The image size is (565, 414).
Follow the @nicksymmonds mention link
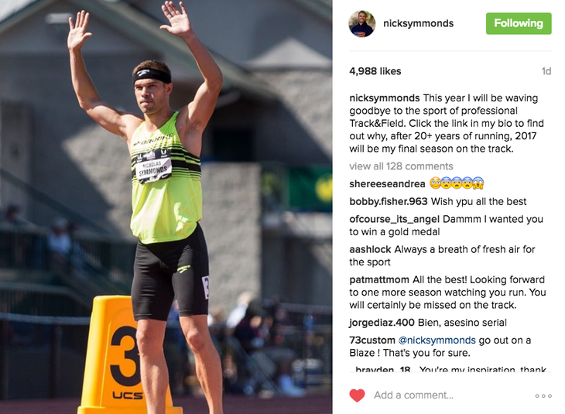click(x=437, y=340)
